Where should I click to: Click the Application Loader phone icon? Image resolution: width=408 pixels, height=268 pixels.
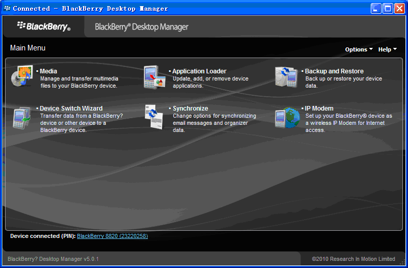pos(155,77)
